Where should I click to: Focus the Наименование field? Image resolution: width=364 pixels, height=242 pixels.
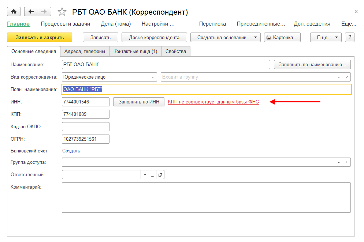[x=166, y=64]
